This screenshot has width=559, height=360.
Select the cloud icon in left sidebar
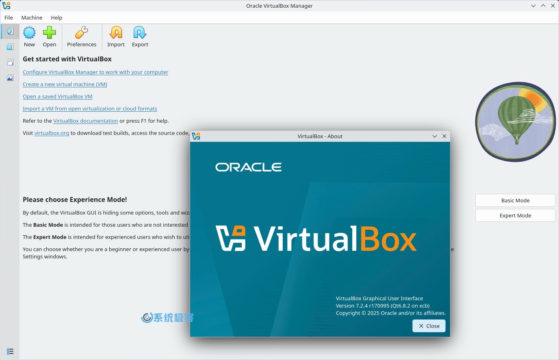pos(10,62)
